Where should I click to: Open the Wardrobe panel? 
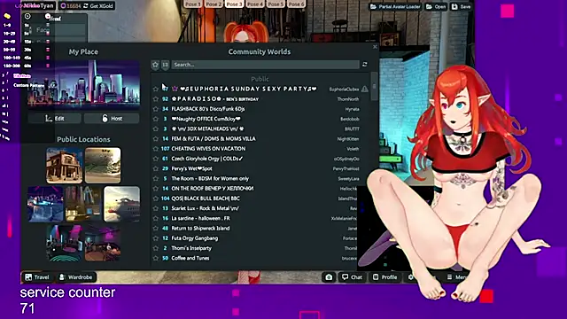coord(75,277)
